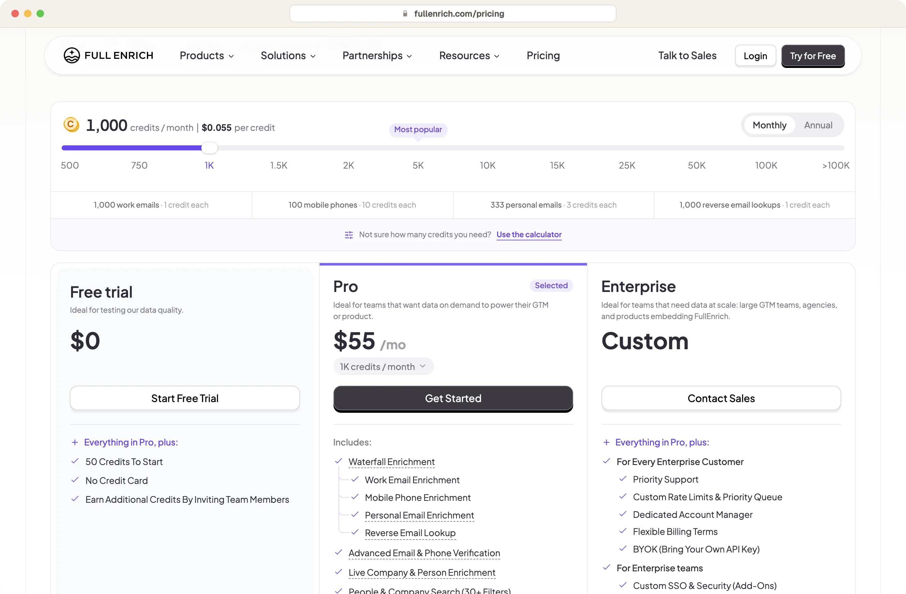Click Start Free Trial button

point(185,398)
